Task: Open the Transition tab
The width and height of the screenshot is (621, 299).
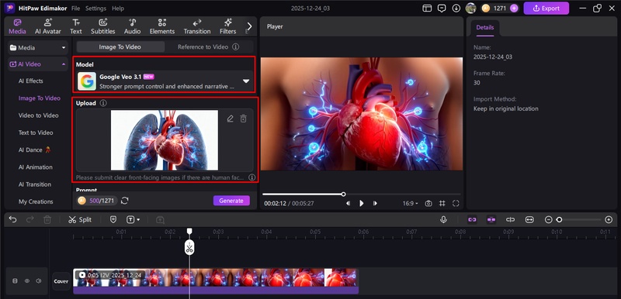Action: pos(197,26)
